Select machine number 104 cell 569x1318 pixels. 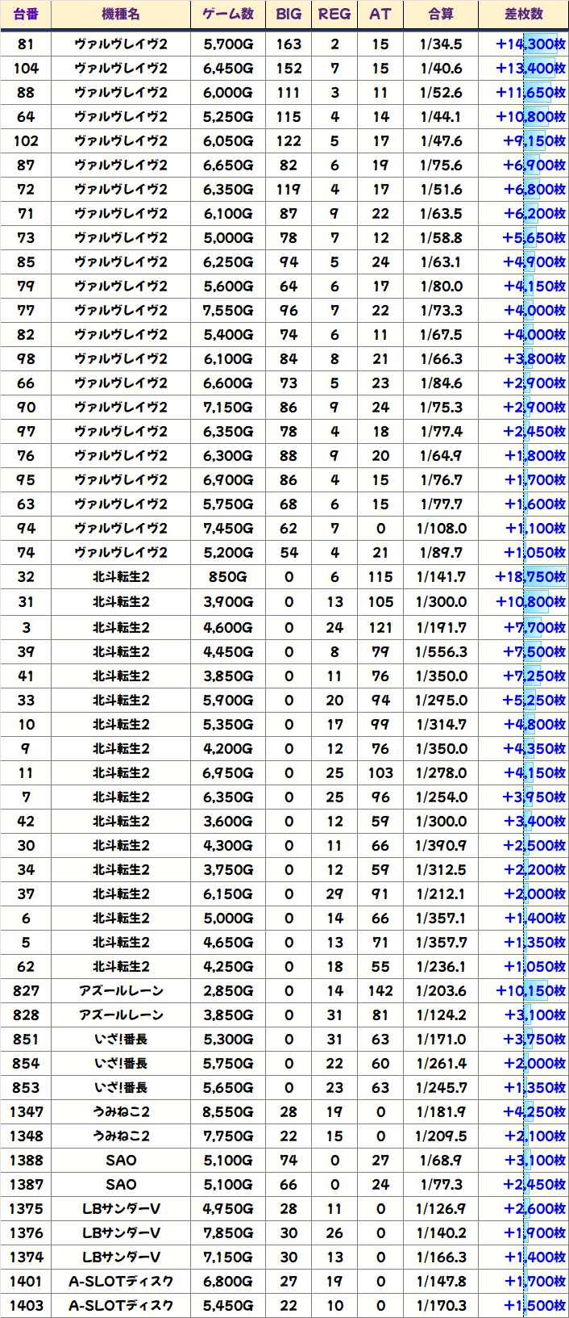(x=26, y=69)
